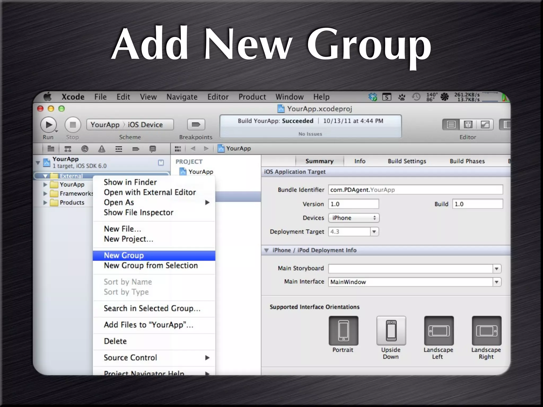The image size is (543, 407).
Task: Switch to the Info tab
Action: tap(360, 161)
